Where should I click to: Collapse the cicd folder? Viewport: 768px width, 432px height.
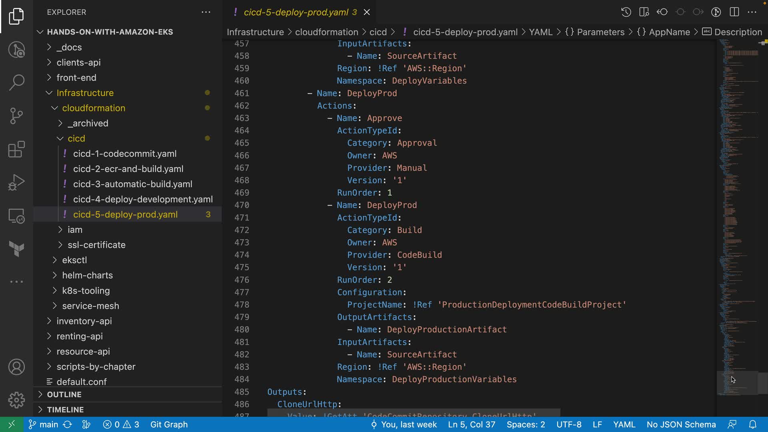[x=76, y=138]
